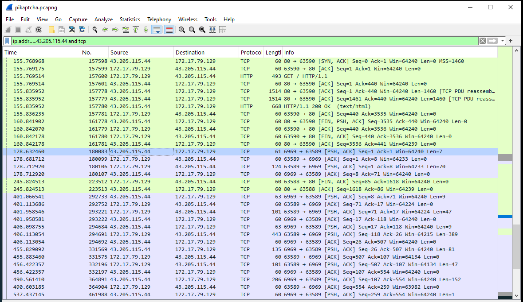The width and height of the screenshot is (523, 302).
Task: Select packet 157600 GET / HTTP/1.1
Action: tap(250, 76)
